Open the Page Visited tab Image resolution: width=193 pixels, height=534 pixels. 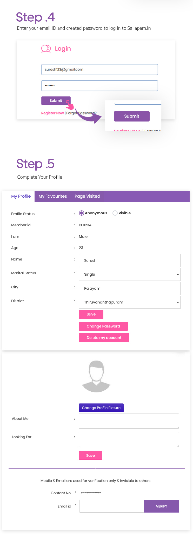click(87, 196)
